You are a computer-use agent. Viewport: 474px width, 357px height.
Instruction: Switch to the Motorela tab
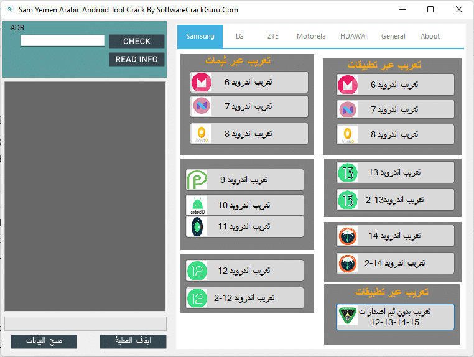(x=311, y=36)
